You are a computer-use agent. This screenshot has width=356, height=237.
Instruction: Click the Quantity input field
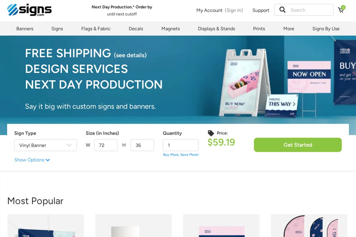(180, 145)
